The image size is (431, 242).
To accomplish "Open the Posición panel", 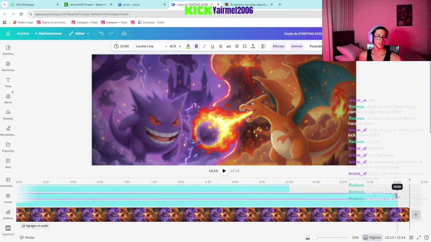I will coord(316,46).
